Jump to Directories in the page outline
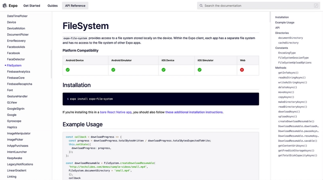The height and width of the screenshot is (180, 323). [282, 33]
